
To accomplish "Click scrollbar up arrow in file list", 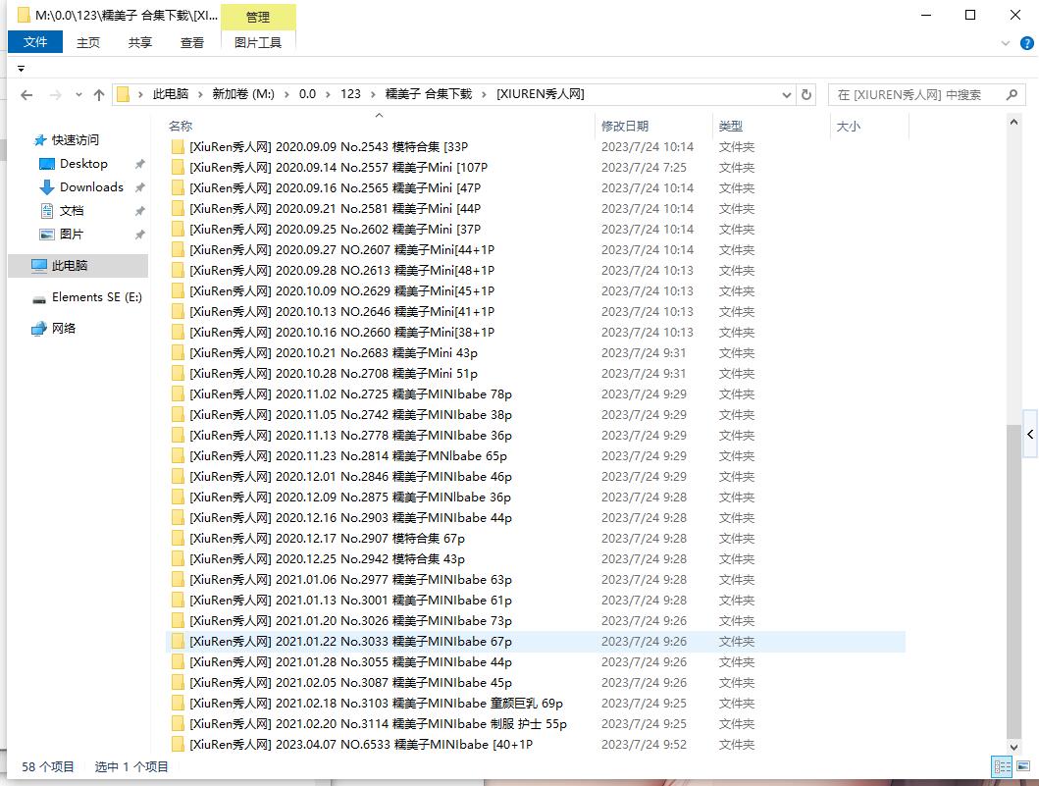I will tap(1013, 122).
